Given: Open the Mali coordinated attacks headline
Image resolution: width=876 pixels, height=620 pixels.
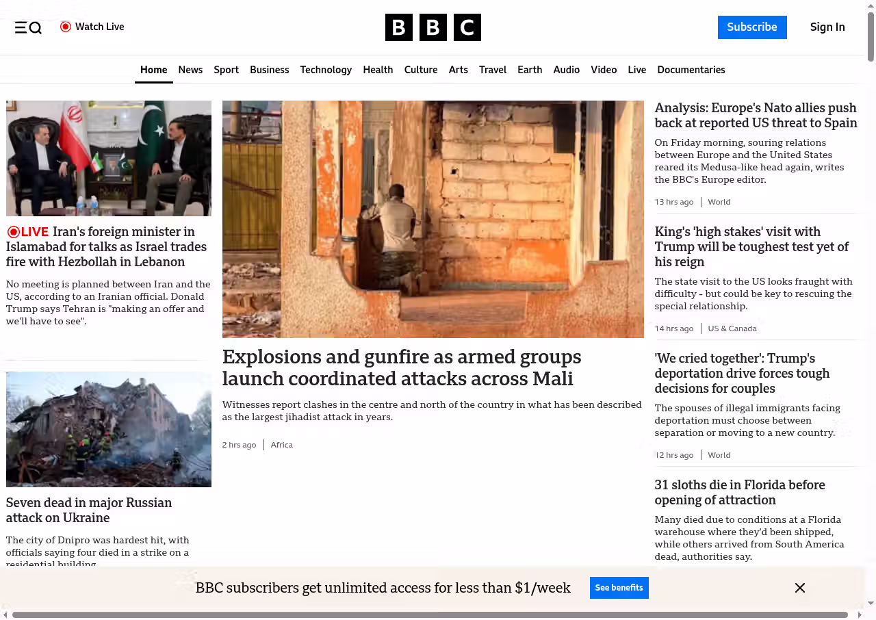Looking at the screenshot, I should (402, 367).
